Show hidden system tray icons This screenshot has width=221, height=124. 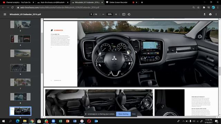tap(183, 121)
